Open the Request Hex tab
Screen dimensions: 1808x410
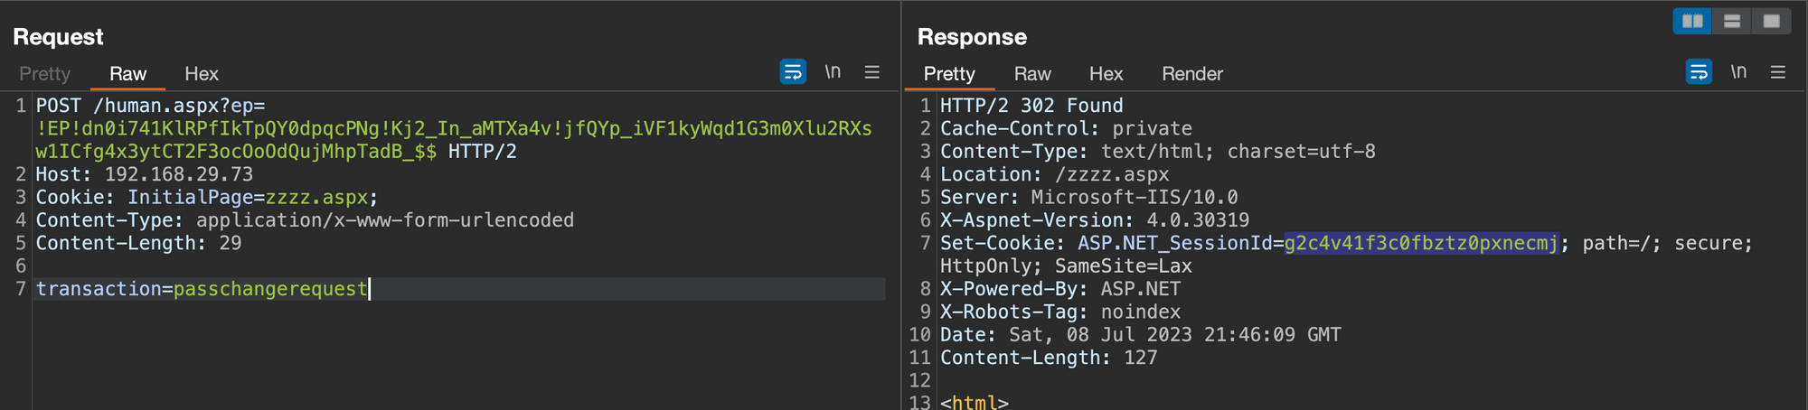tap(202, 74)
